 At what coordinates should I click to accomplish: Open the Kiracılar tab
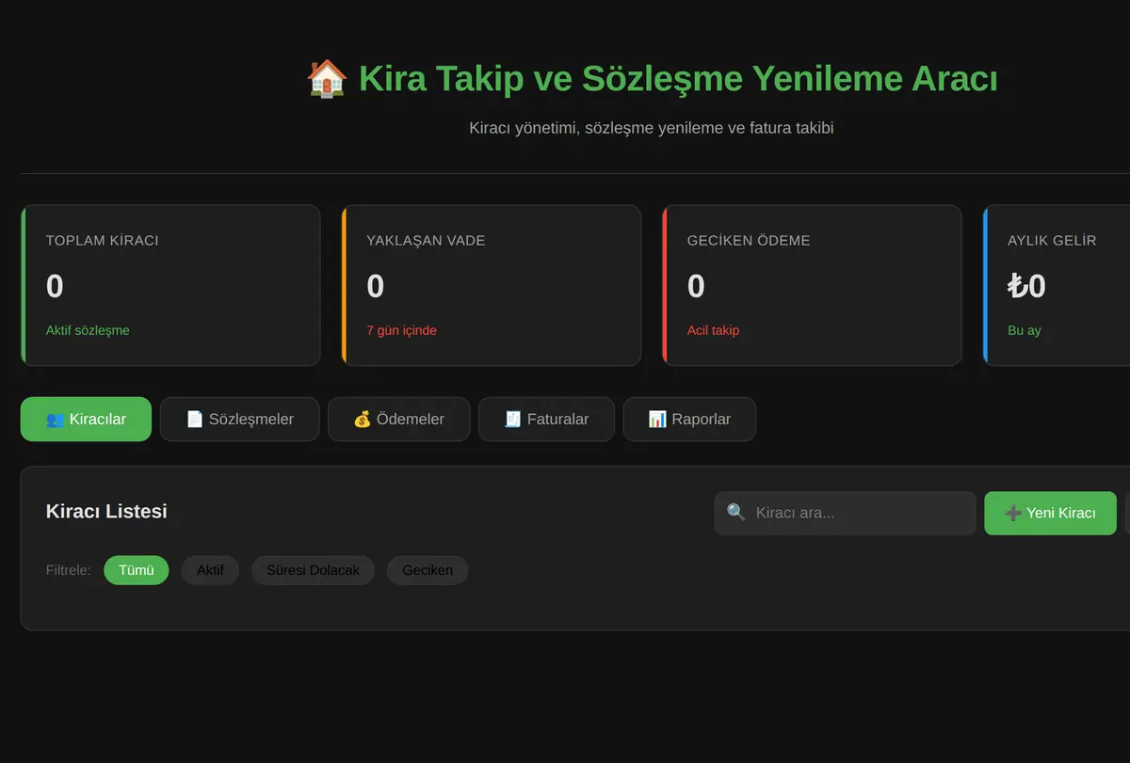(86, 419)
